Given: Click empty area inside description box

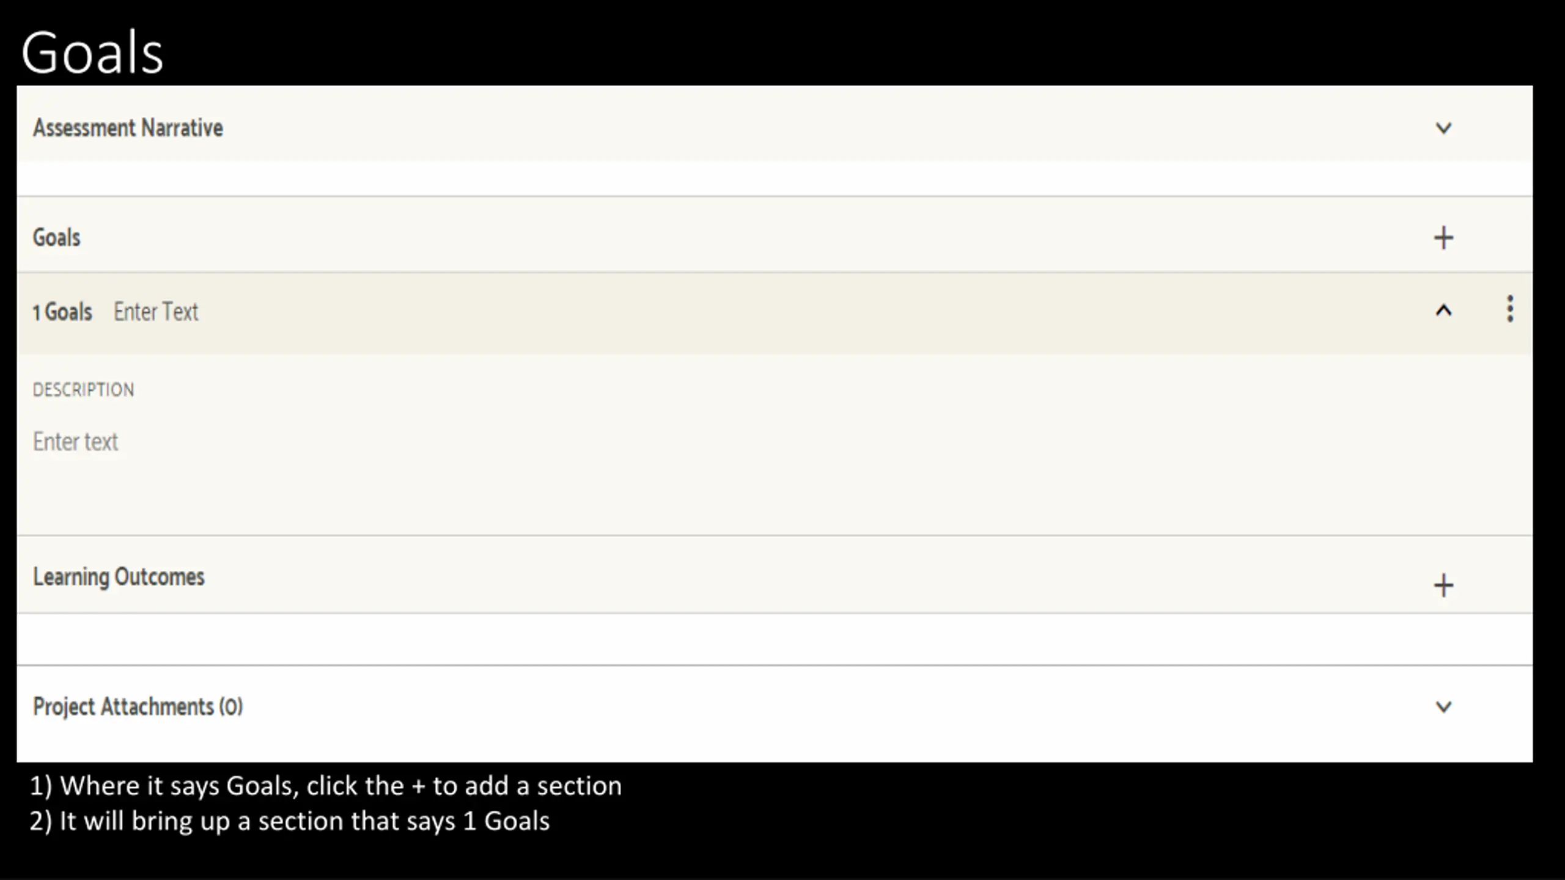Looking at the screenshot, I should coord(775,489).
